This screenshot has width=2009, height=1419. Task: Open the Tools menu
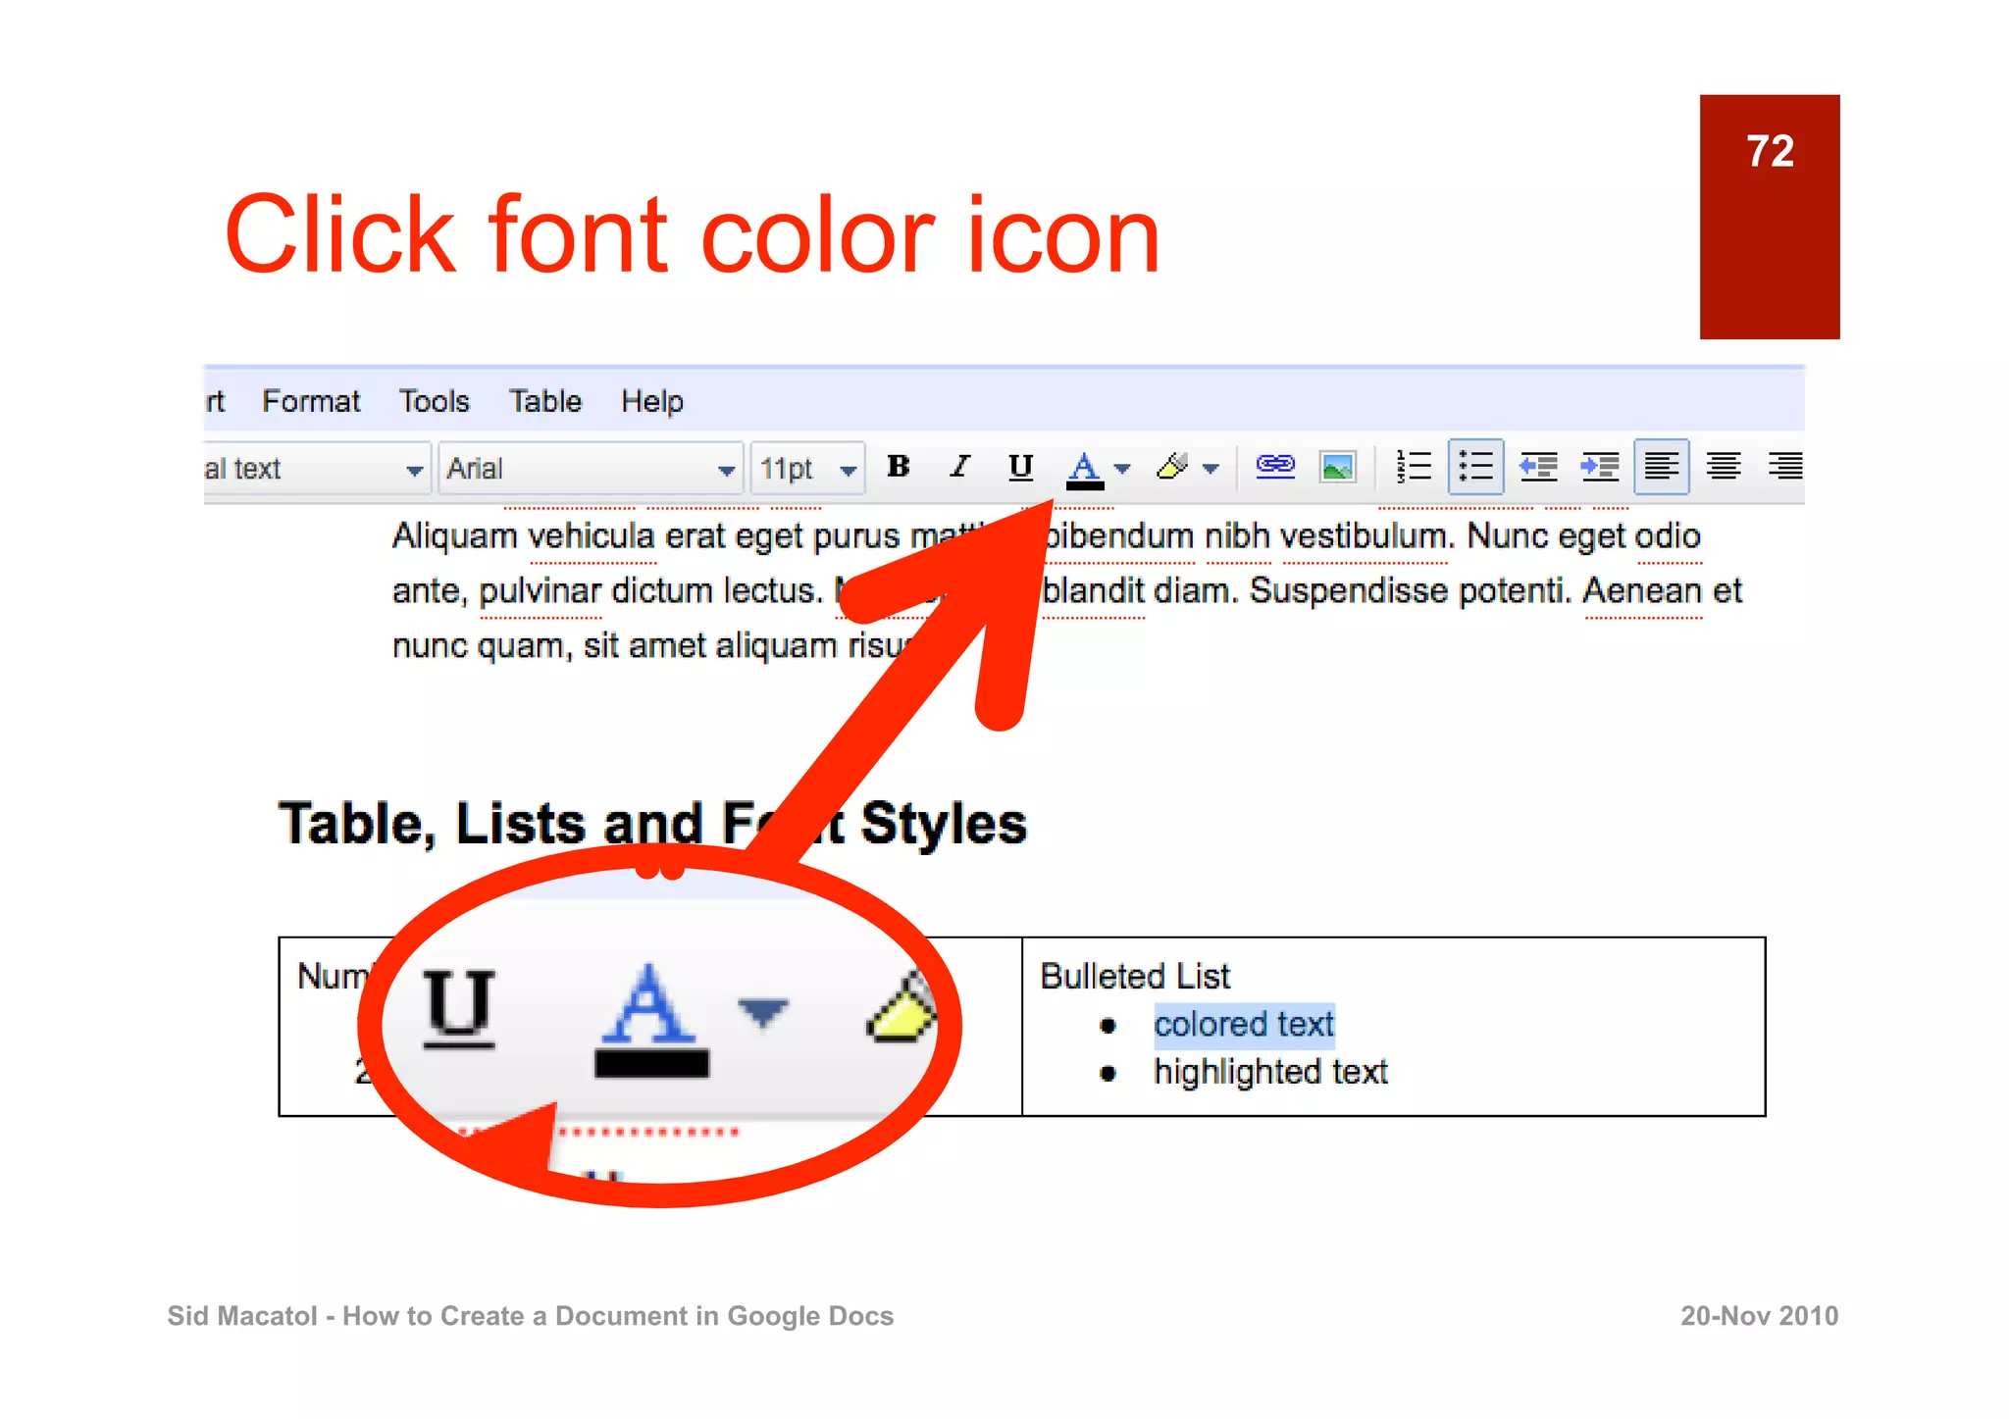click(x=434, y=402)
